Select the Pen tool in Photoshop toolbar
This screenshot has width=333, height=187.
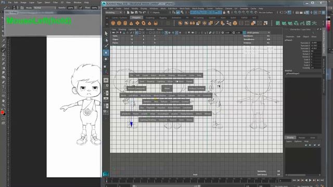tap(3, 82)
